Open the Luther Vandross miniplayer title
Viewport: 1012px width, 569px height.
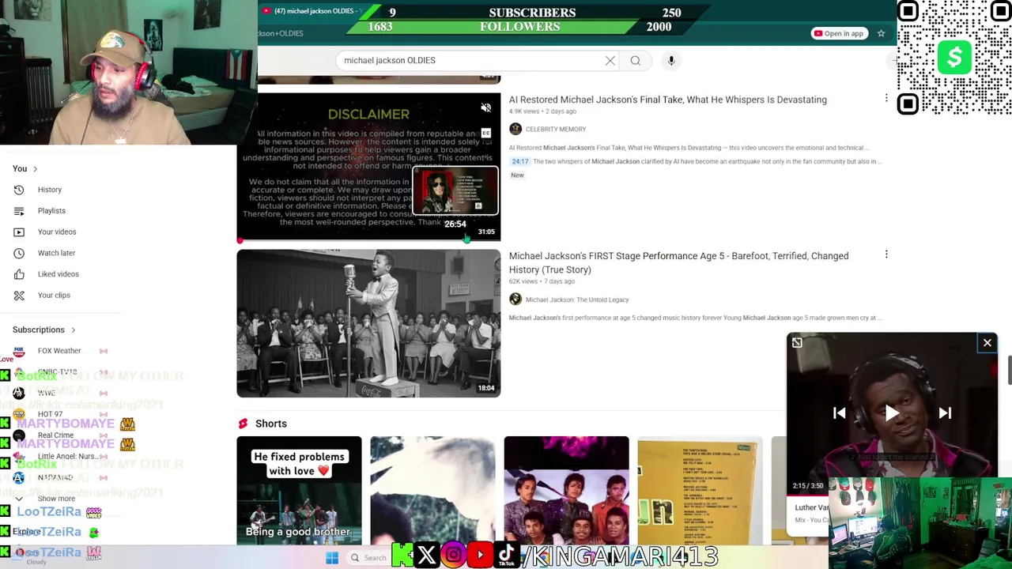pyautogui.click(x=812, y=508)
